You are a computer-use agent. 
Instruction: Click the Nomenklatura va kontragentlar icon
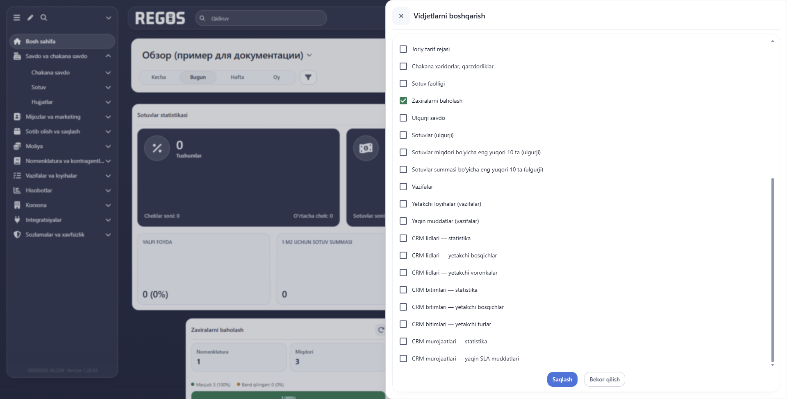[17, 161]
